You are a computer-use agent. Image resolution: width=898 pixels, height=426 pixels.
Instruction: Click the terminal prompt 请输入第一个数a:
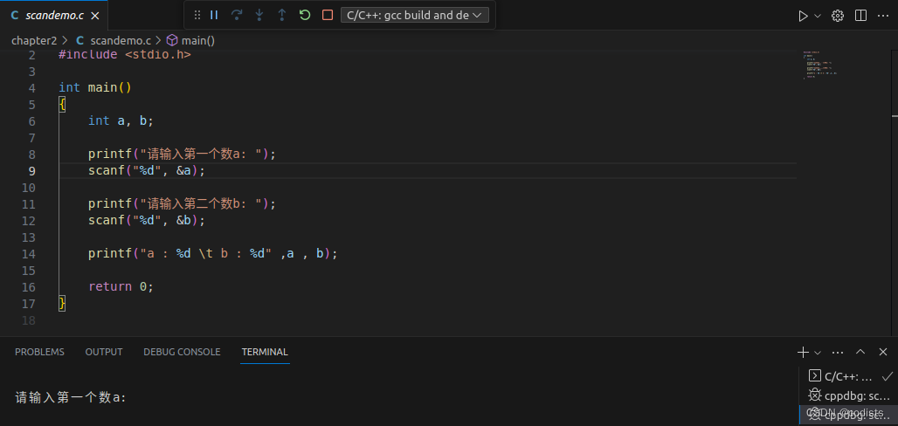click(x=71, y=397)
